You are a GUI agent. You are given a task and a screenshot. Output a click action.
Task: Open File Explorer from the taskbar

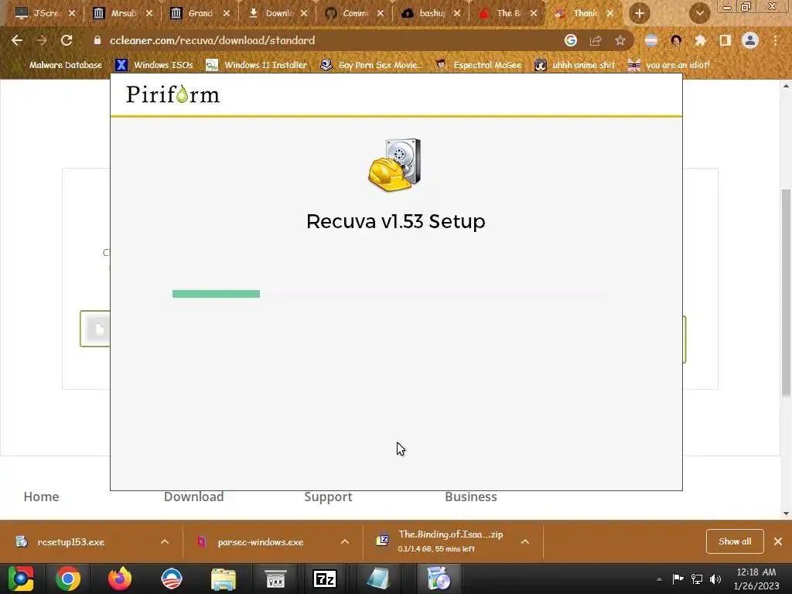coord(224,579)
